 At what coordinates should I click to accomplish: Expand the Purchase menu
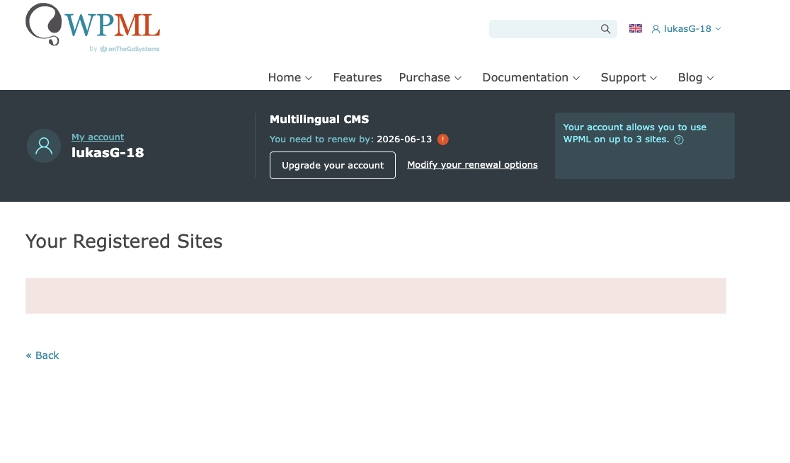[x=430, y=78]
